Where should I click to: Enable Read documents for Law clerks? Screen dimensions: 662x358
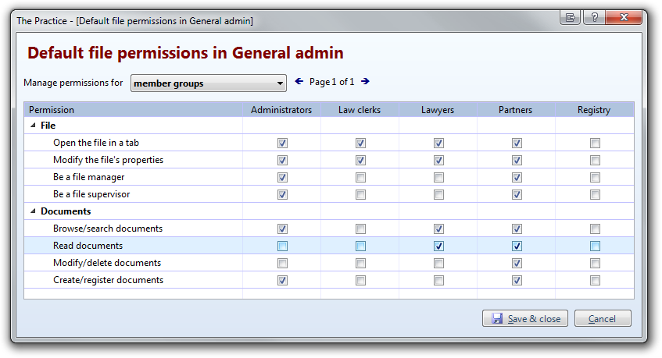click(360, 246)
